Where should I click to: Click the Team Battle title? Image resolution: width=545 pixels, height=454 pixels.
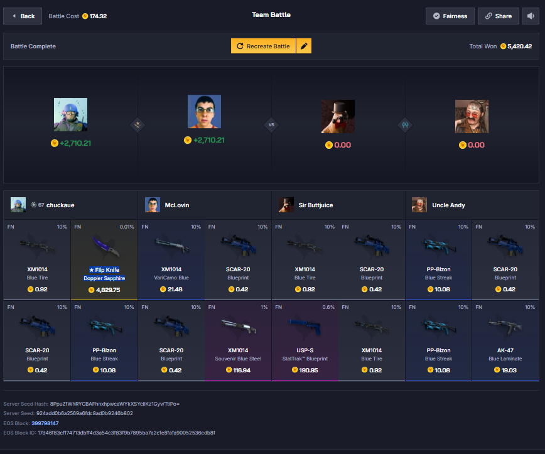(x=271, y=14)
